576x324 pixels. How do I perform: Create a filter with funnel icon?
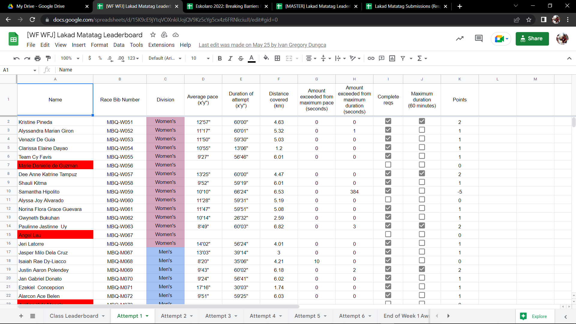pyautogui.click(x=403, y=58)
